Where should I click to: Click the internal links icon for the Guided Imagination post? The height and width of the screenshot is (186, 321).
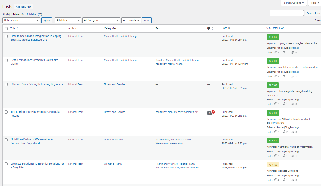[x=275, y=52]
